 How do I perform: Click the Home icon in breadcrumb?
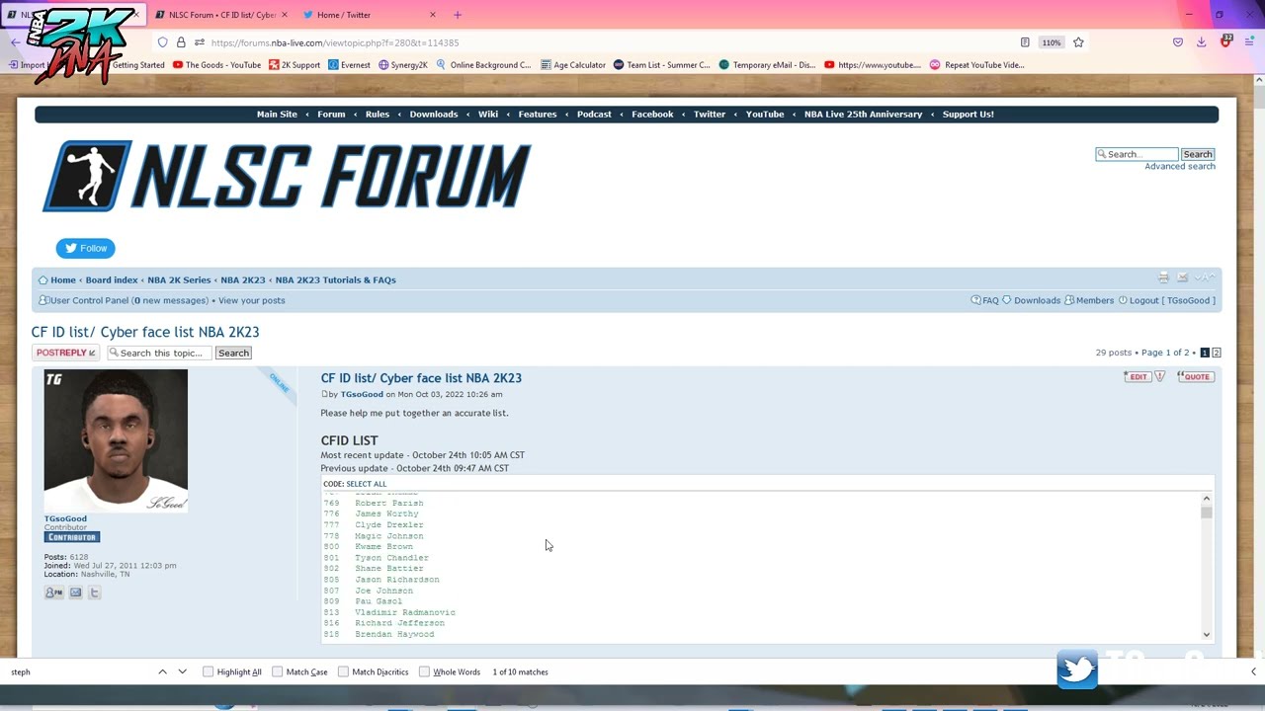tap(42, 279)
